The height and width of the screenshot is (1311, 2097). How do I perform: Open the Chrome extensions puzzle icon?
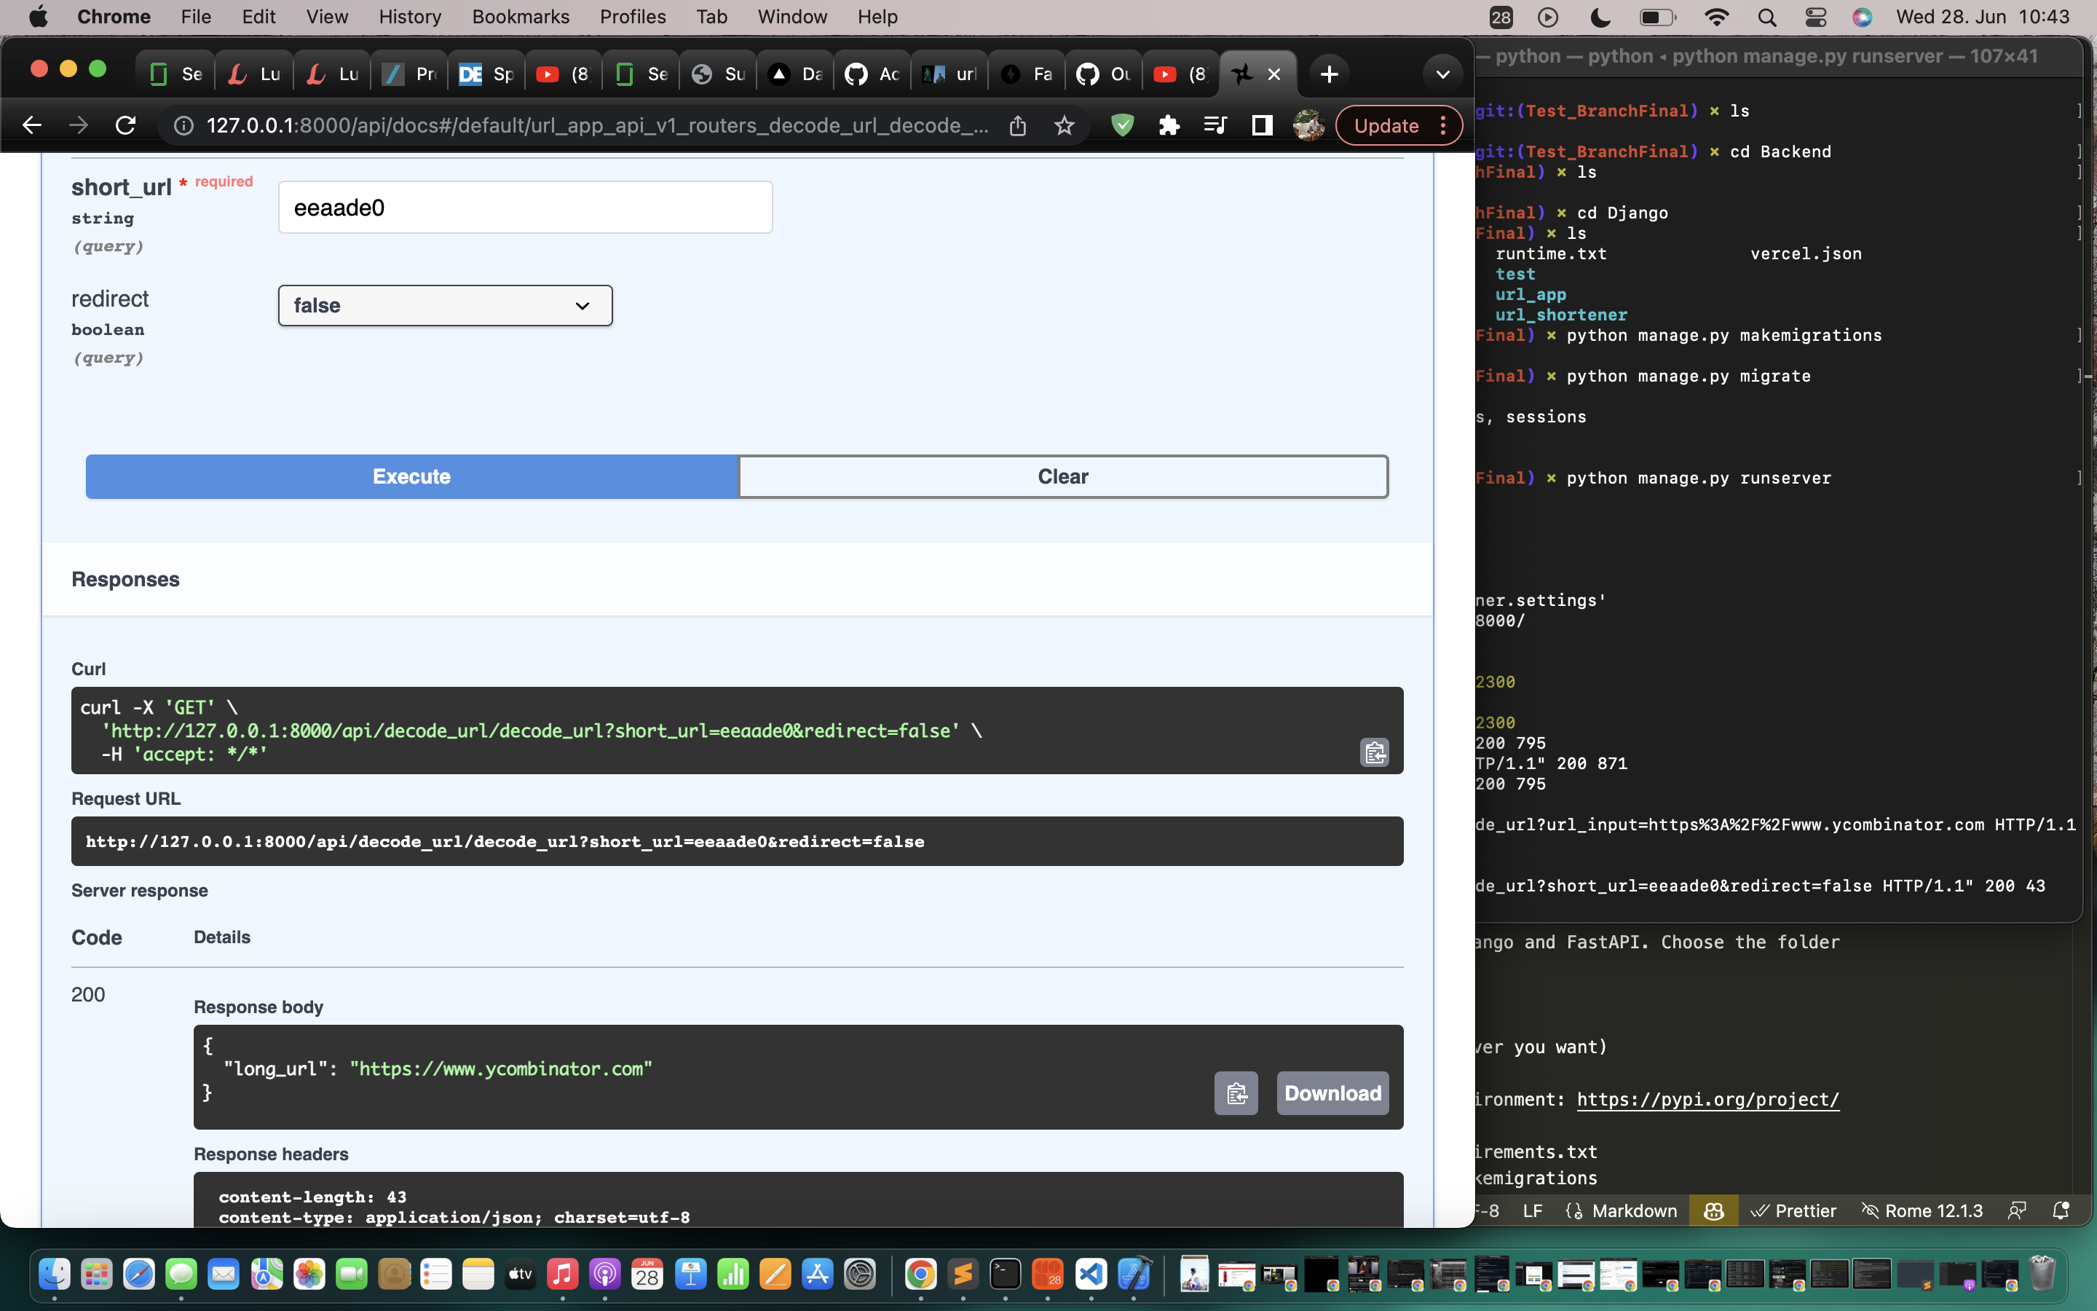click(1169, 126)
